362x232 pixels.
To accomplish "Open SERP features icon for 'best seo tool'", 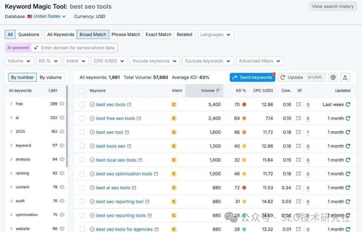I will pos(299,132).
